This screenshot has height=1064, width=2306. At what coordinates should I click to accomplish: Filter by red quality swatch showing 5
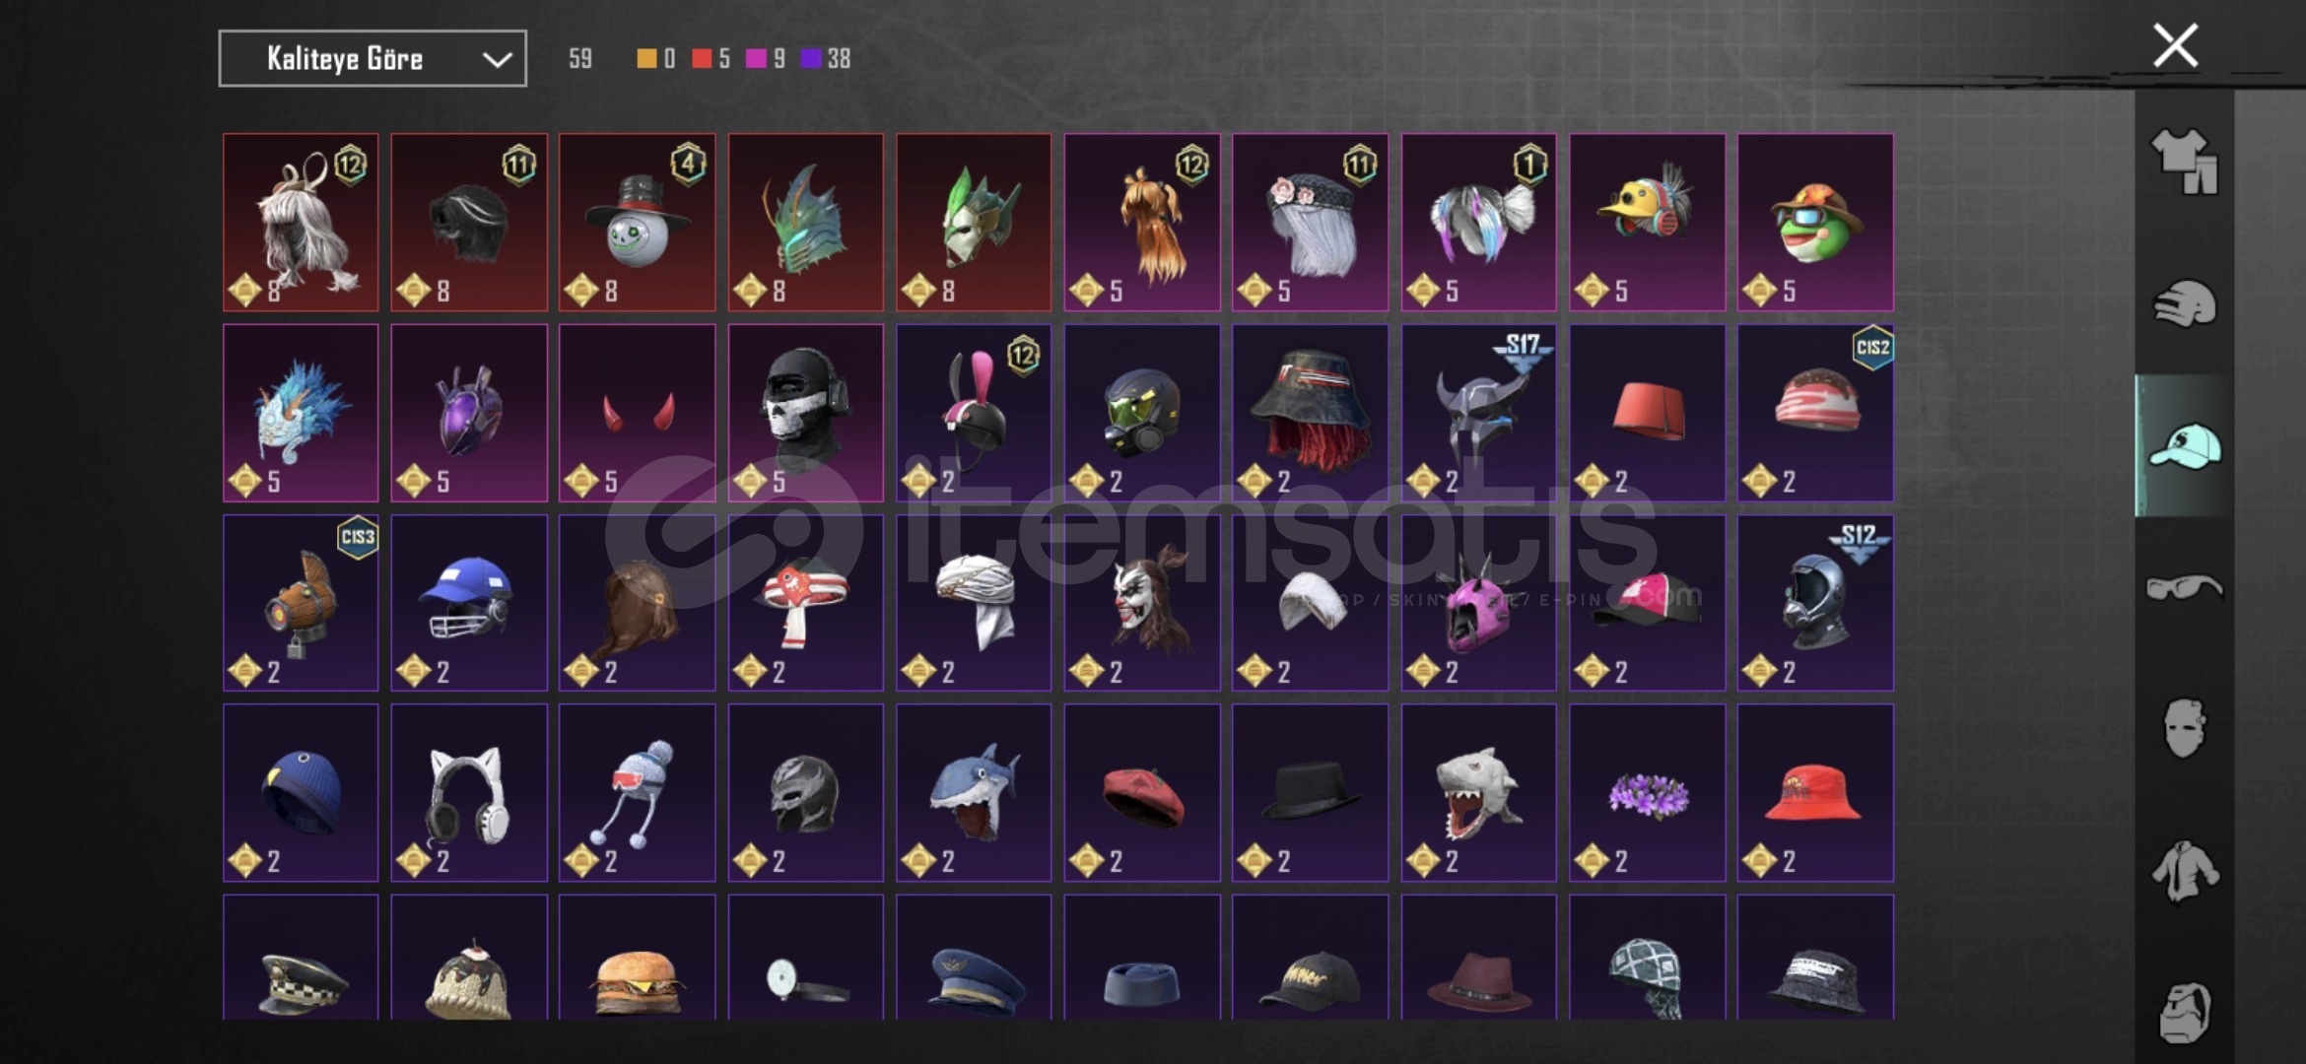pos(711,59)
